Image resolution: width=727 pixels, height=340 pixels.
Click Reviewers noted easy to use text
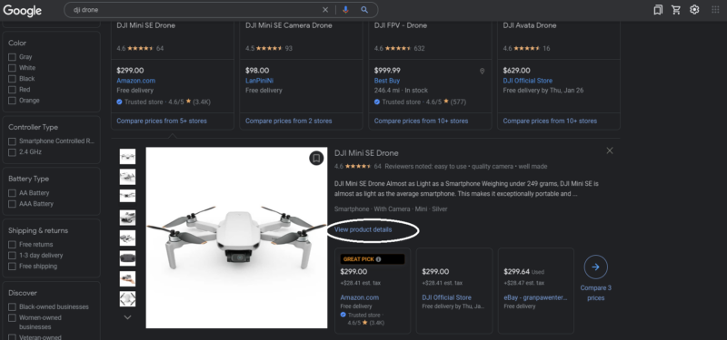tap(466, 166)
